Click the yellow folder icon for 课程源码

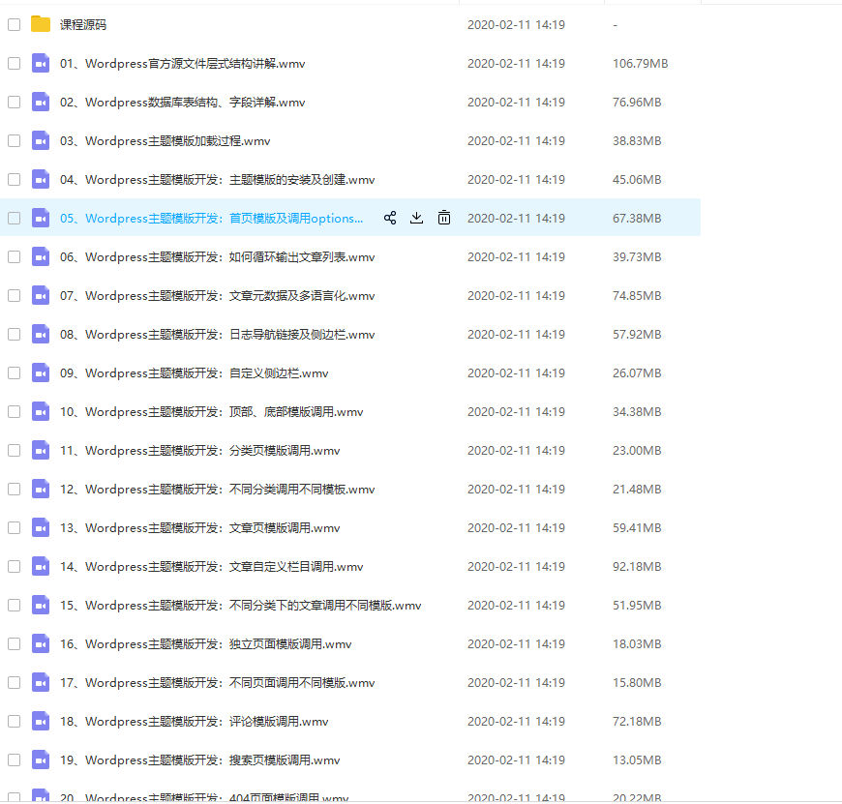point(41,24)
